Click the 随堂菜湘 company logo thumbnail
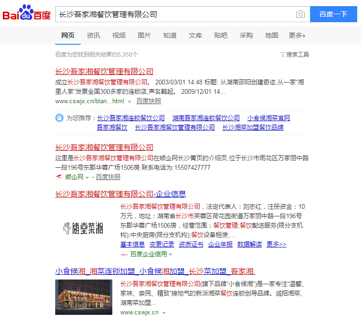Viewport: 361px width, 321px height. click(x=84, y=229)
